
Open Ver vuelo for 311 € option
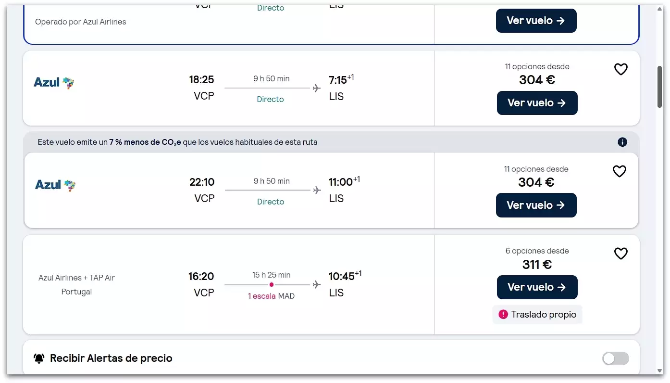click(537, 287)
